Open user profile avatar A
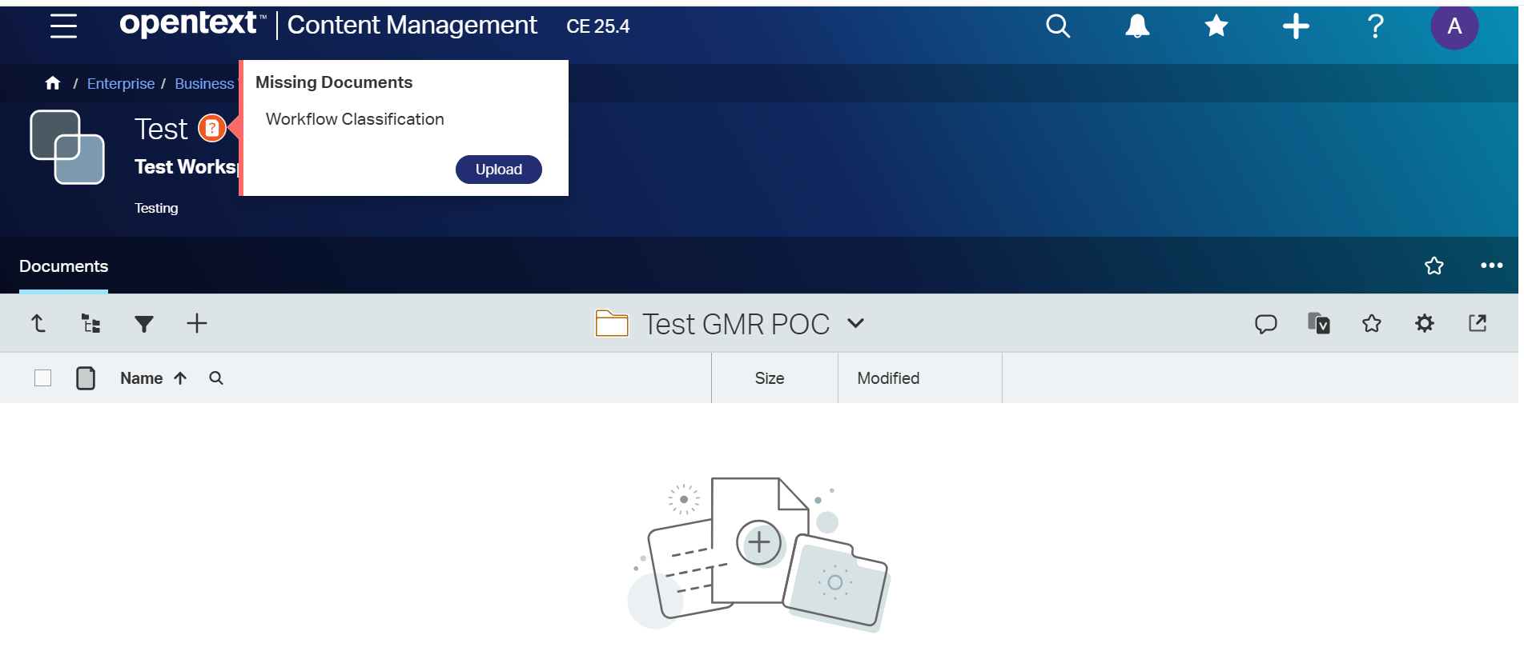The image size is (1524, 647). tap(1454, 26)
